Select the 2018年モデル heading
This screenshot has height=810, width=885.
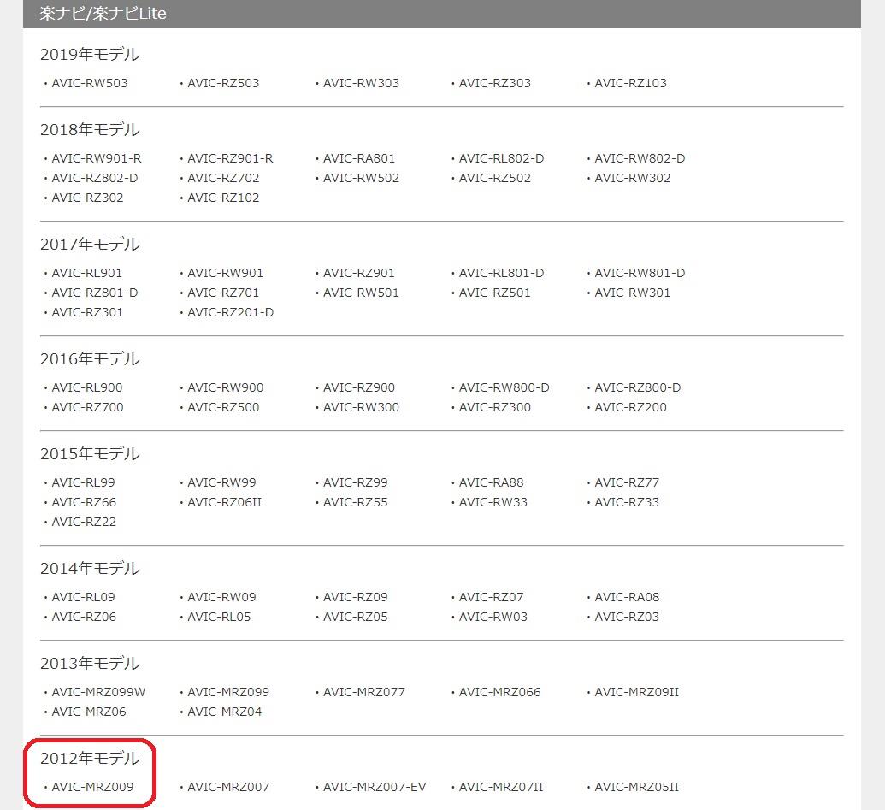(x=90, y=130)
